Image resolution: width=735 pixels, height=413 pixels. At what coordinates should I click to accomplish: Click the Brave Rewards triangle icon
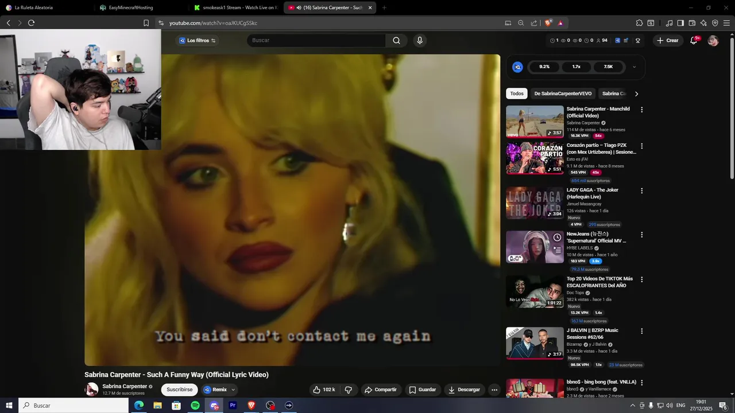pyautogui.click(x=560, y=23)
